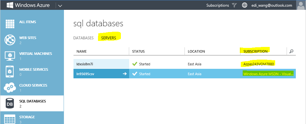Click the globe language icon
The width and height of the screenshot is (306, 124).
(245, 5)
